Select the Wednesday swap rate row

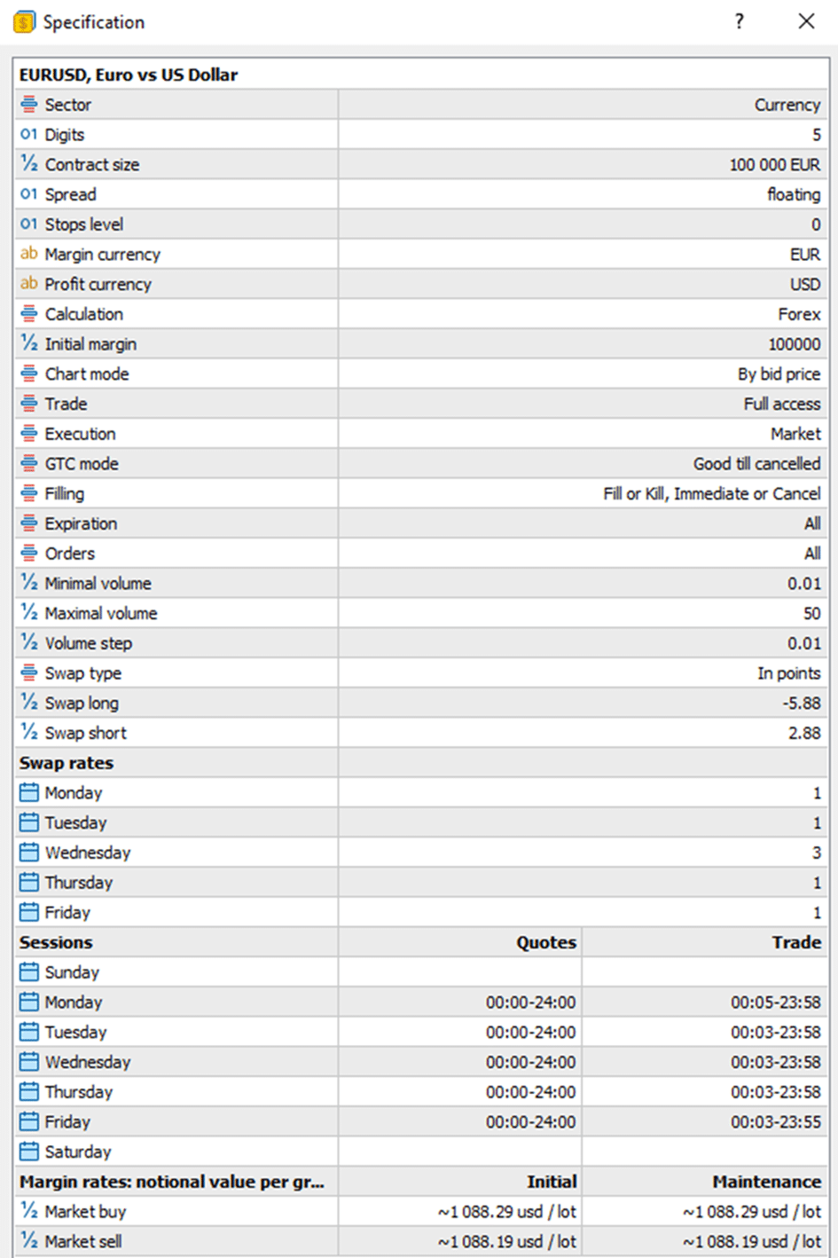point(88,853)
